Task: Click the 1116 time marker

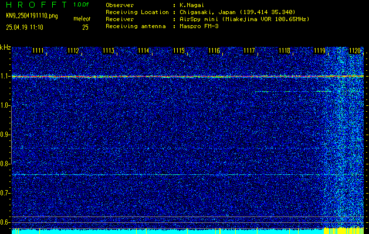Action: pos(214,50)
